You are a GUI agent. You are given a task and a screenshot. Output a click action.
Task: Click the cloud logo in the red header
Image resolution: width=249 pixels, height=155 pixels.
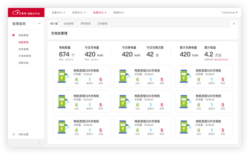pos(16,12)
